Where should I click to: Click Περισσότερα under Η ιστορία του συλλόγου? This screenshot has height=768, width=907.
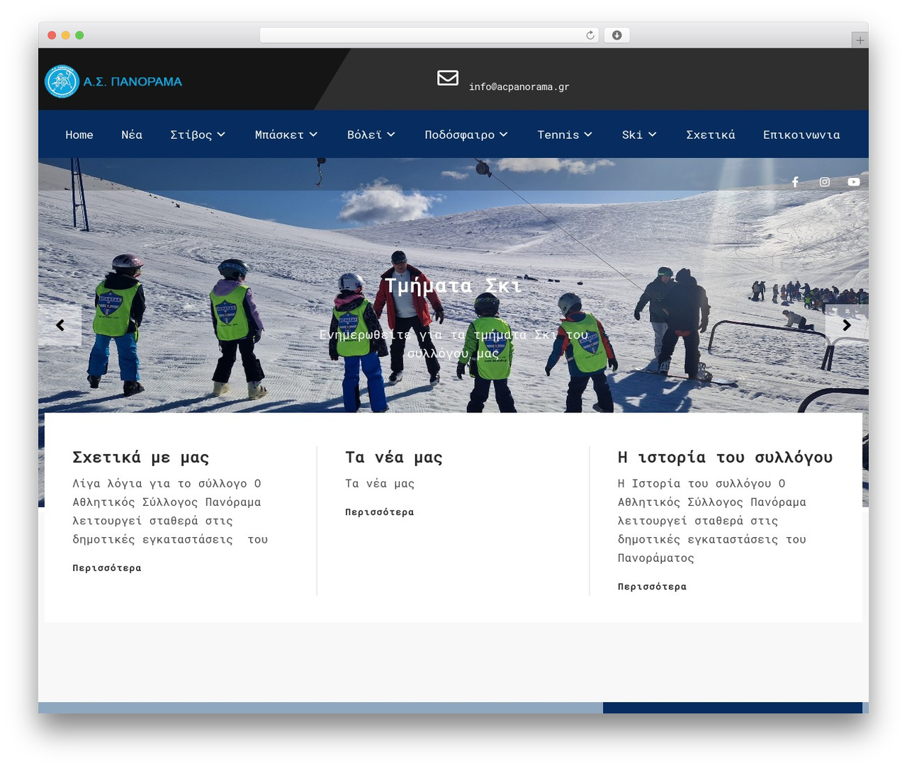652,587
